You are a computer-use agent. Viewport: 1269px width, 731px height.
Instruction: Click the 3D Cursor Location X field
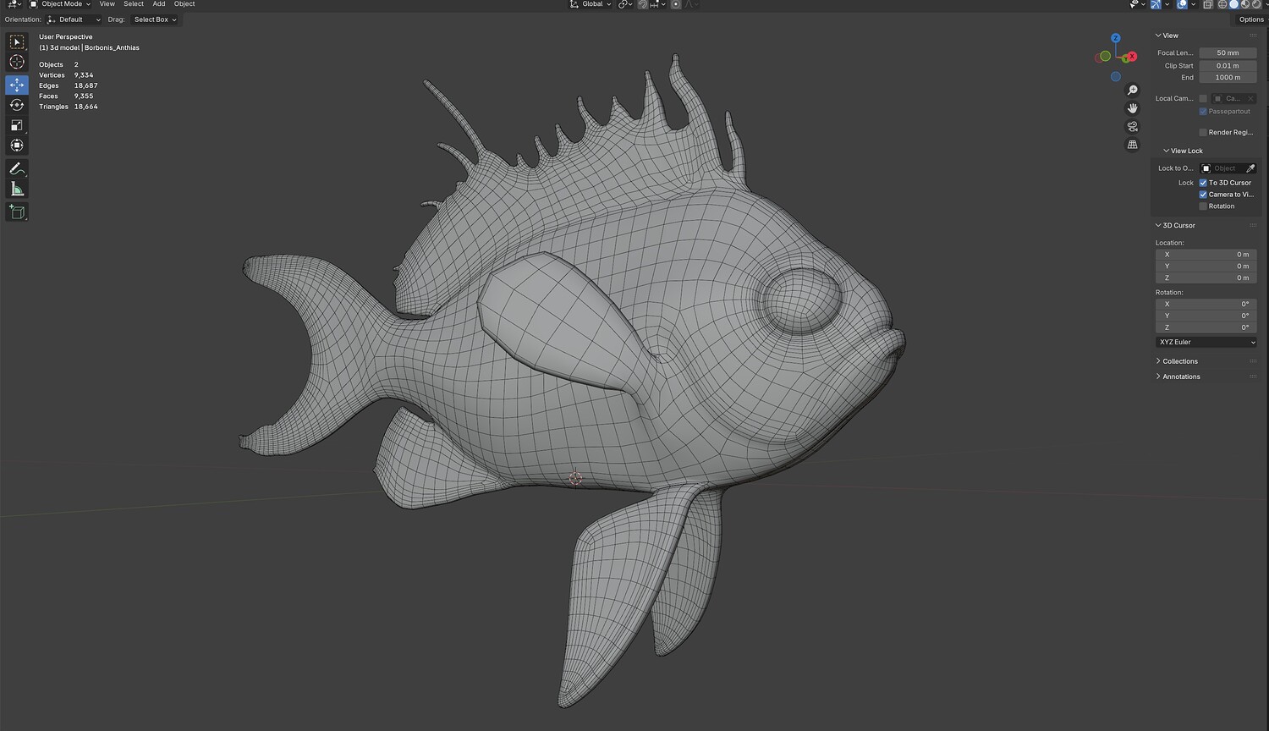[x=1206, y=255]
